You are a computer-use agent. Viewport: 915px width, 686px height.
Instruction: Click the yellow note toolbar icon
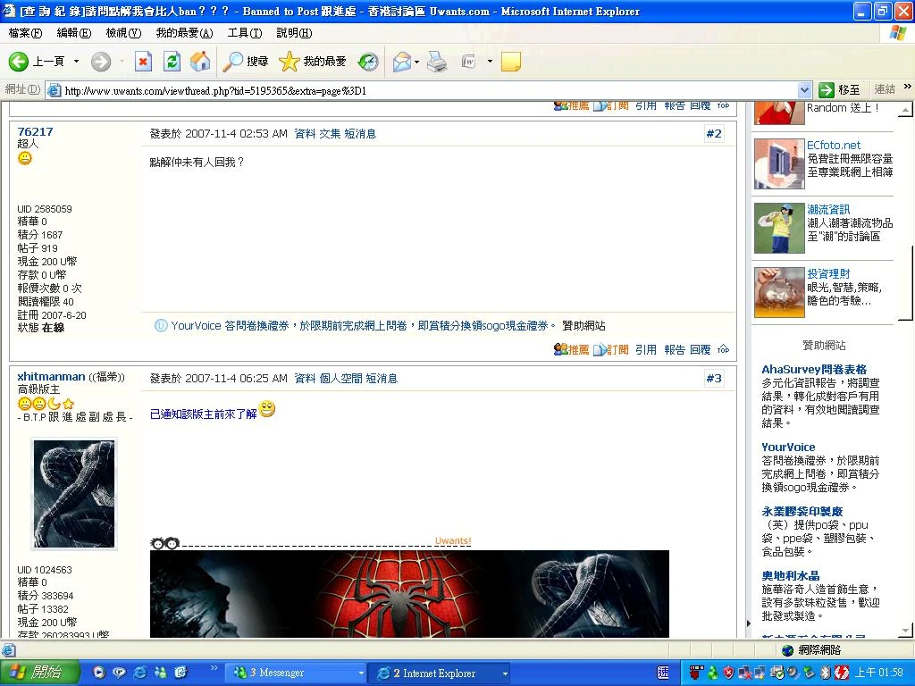point(511,62)
